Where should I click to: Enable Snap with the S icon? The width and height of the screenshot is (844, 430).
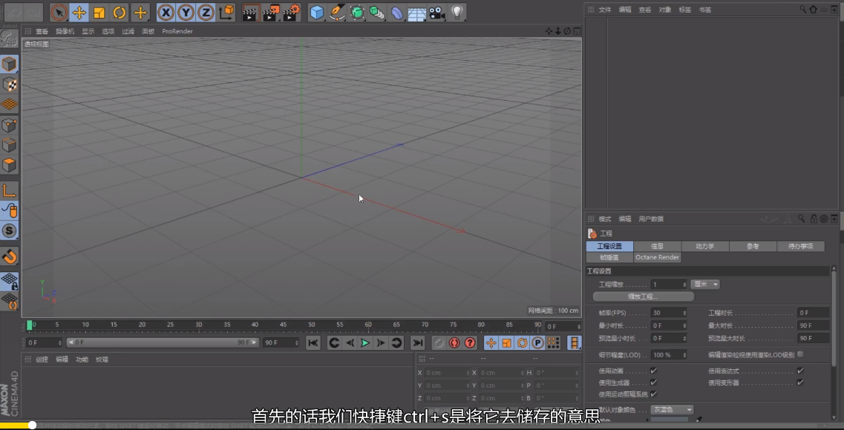[9, 231]
